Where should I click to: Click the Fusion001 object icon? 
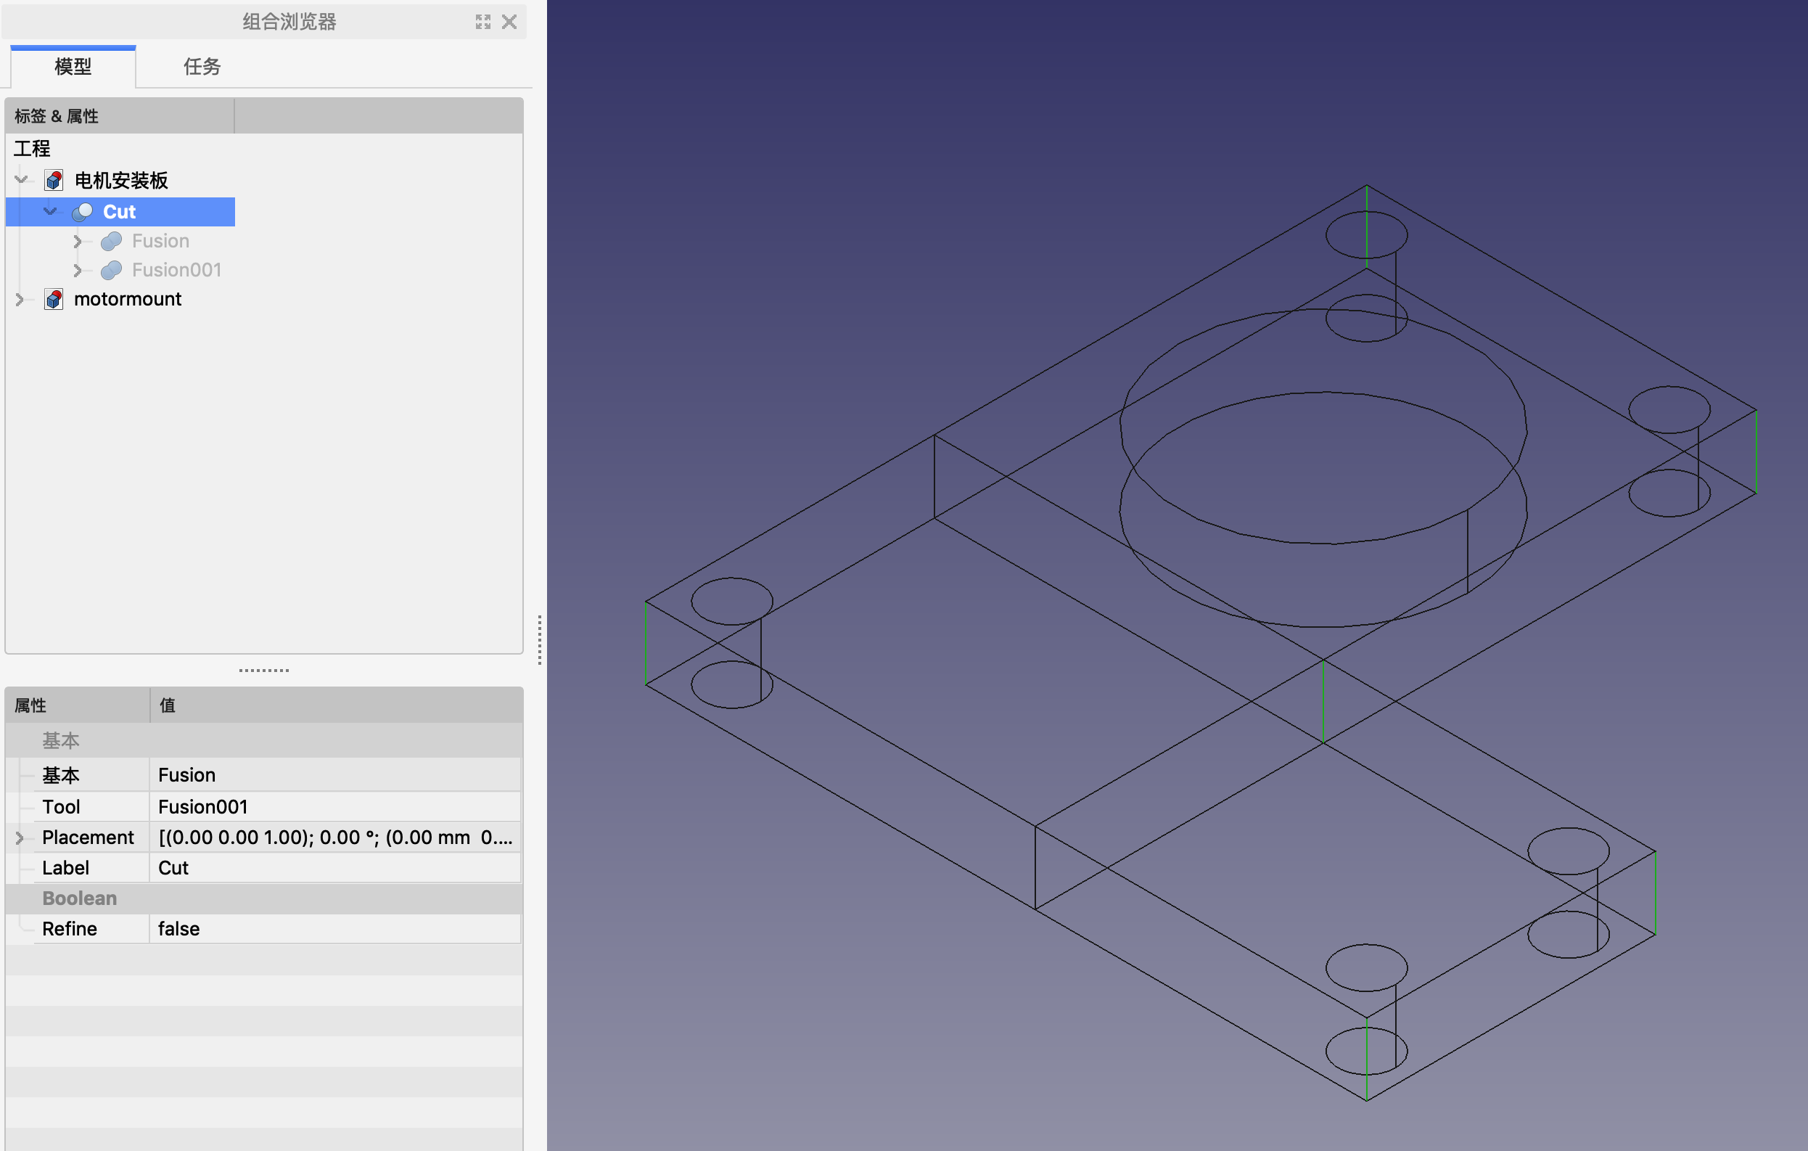(x=111, y=269)
